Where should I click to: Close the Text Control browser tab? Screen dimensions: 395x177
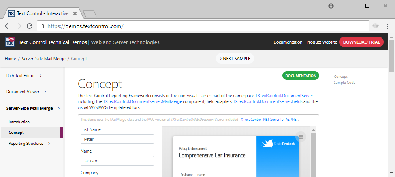tap(75, 13)
